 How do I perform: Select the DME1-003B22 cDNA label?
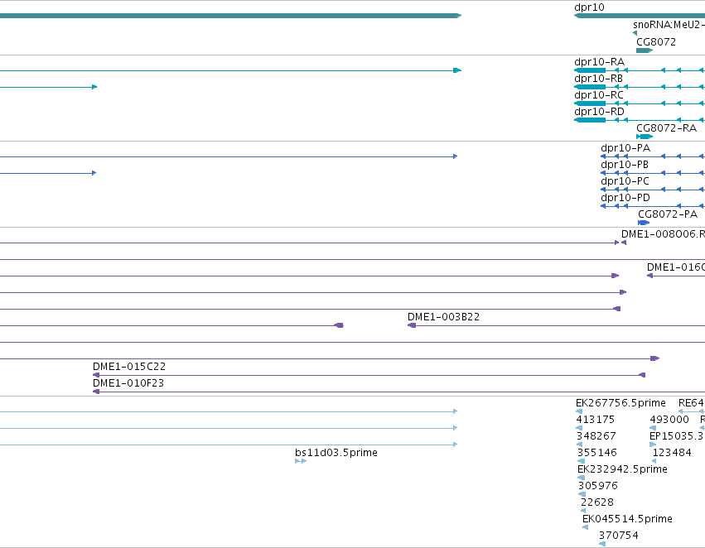pyautogui.click(x=443, y=317)
